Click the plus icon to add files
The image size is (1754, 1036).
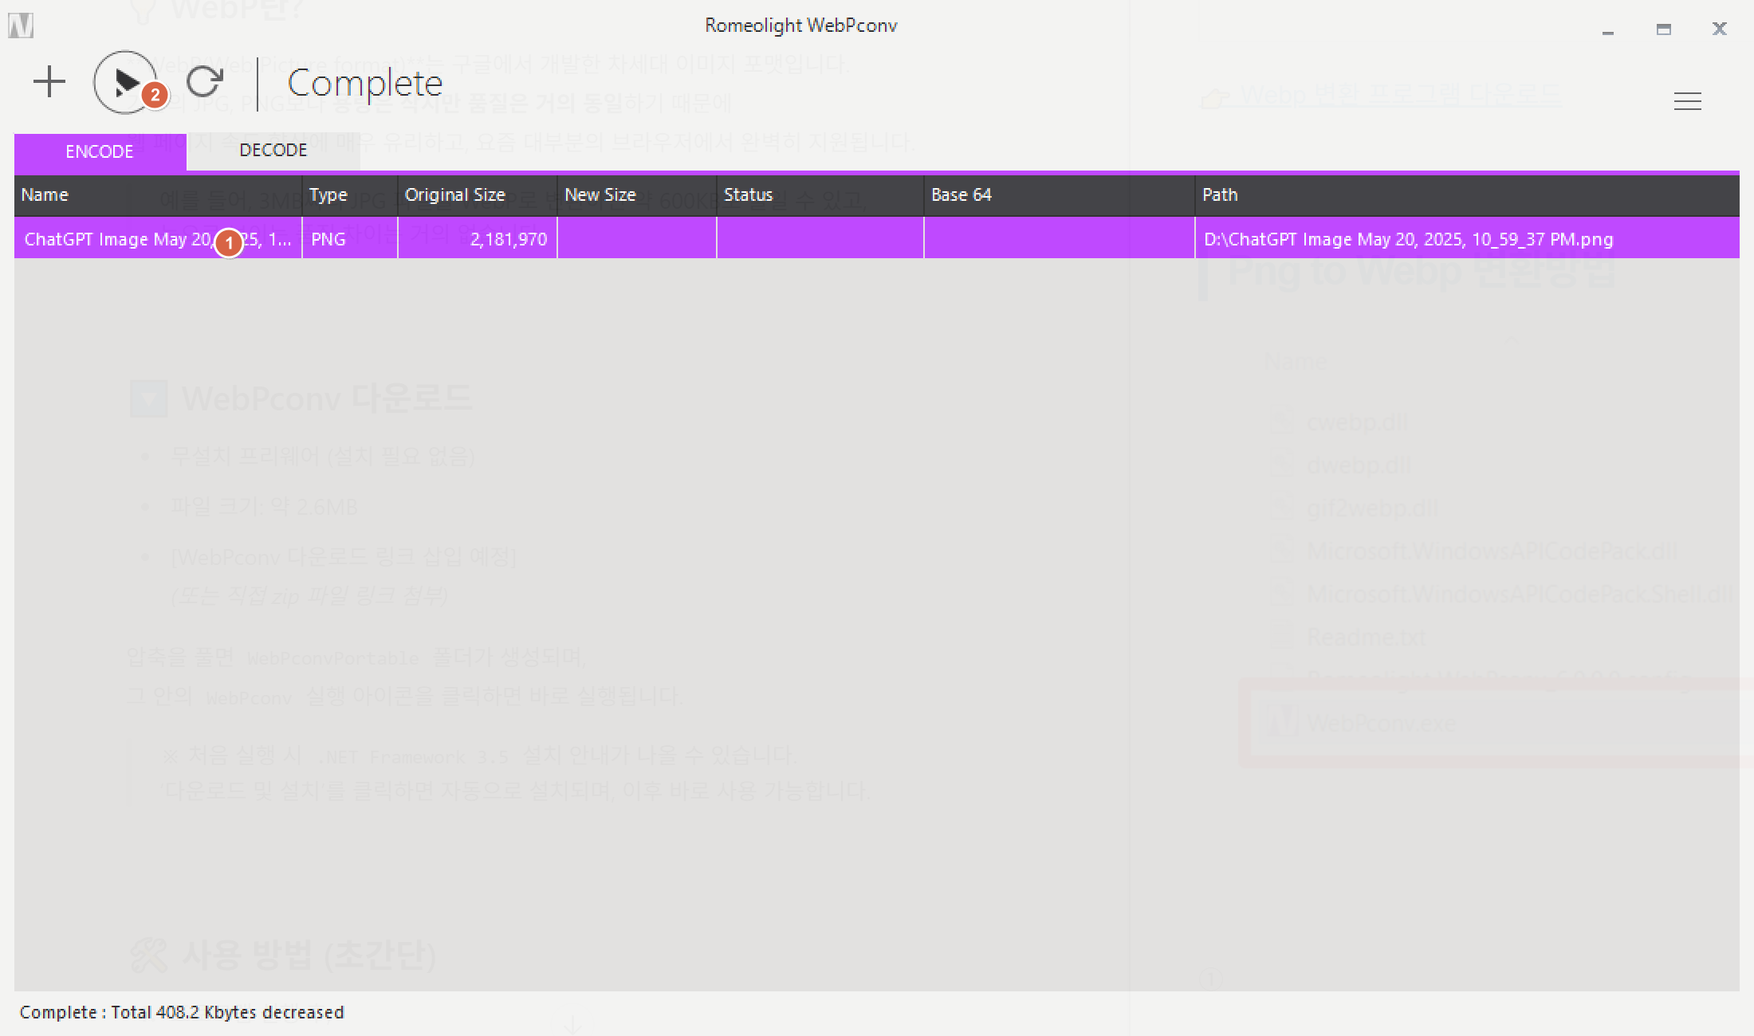pyautogui.click(x=49, y=82)
